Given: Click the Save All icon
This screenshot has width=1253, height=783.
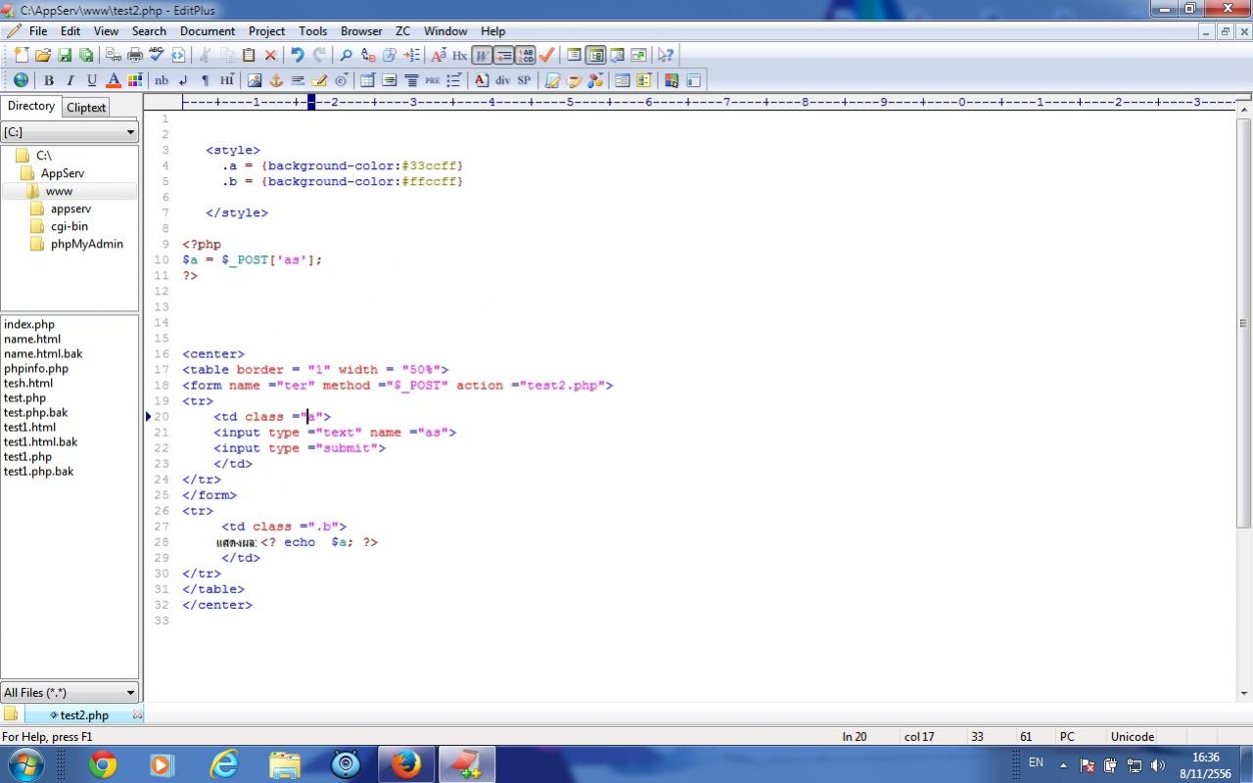Looking at the screenshot, I should (x=85, y=55).
